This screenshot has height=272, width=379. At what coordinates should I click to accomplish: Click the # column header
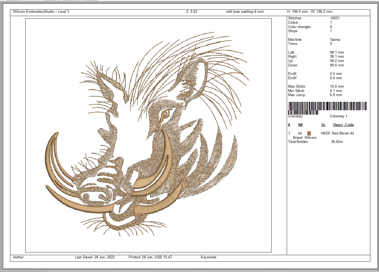coord(289,125)
